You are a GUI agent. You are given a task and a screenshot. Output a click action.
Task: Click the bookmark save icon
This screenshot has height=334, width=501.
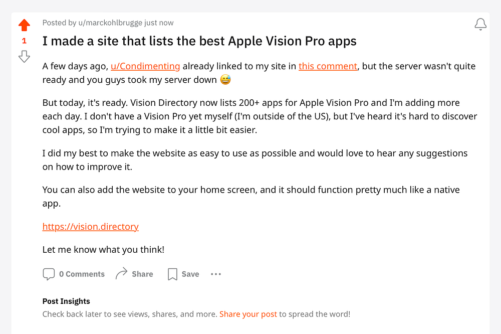[172, 274]
